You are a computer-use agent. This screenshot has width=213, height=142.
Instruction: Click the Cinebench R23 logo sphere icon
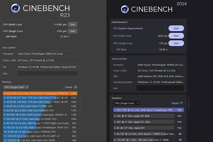click(15, 8)
